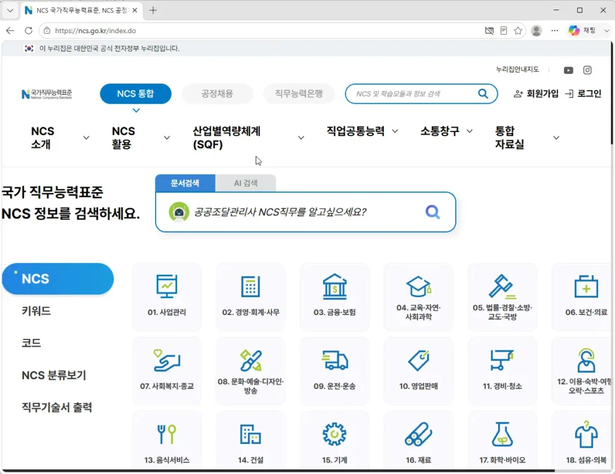Add page to favorites with star icon
Viewport: 615px width, 474px height.
pos(518,31)
